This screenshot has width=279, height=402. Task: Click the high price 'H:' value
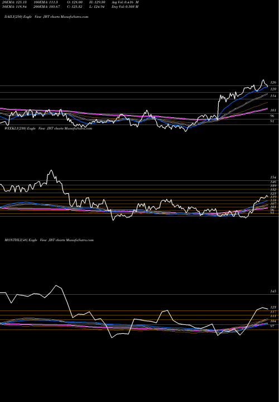pos(98,2)
